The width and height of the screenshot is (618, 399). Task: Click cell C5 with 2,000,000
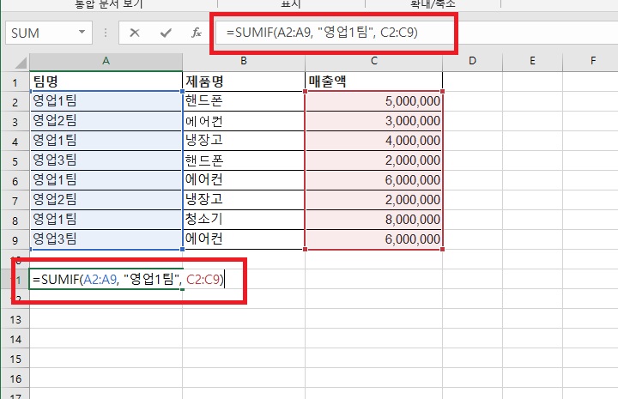coord(374,160)
